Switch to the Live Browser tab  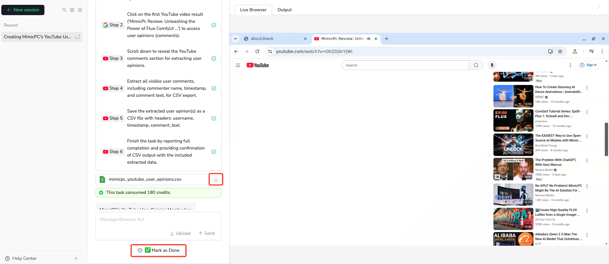253,10
